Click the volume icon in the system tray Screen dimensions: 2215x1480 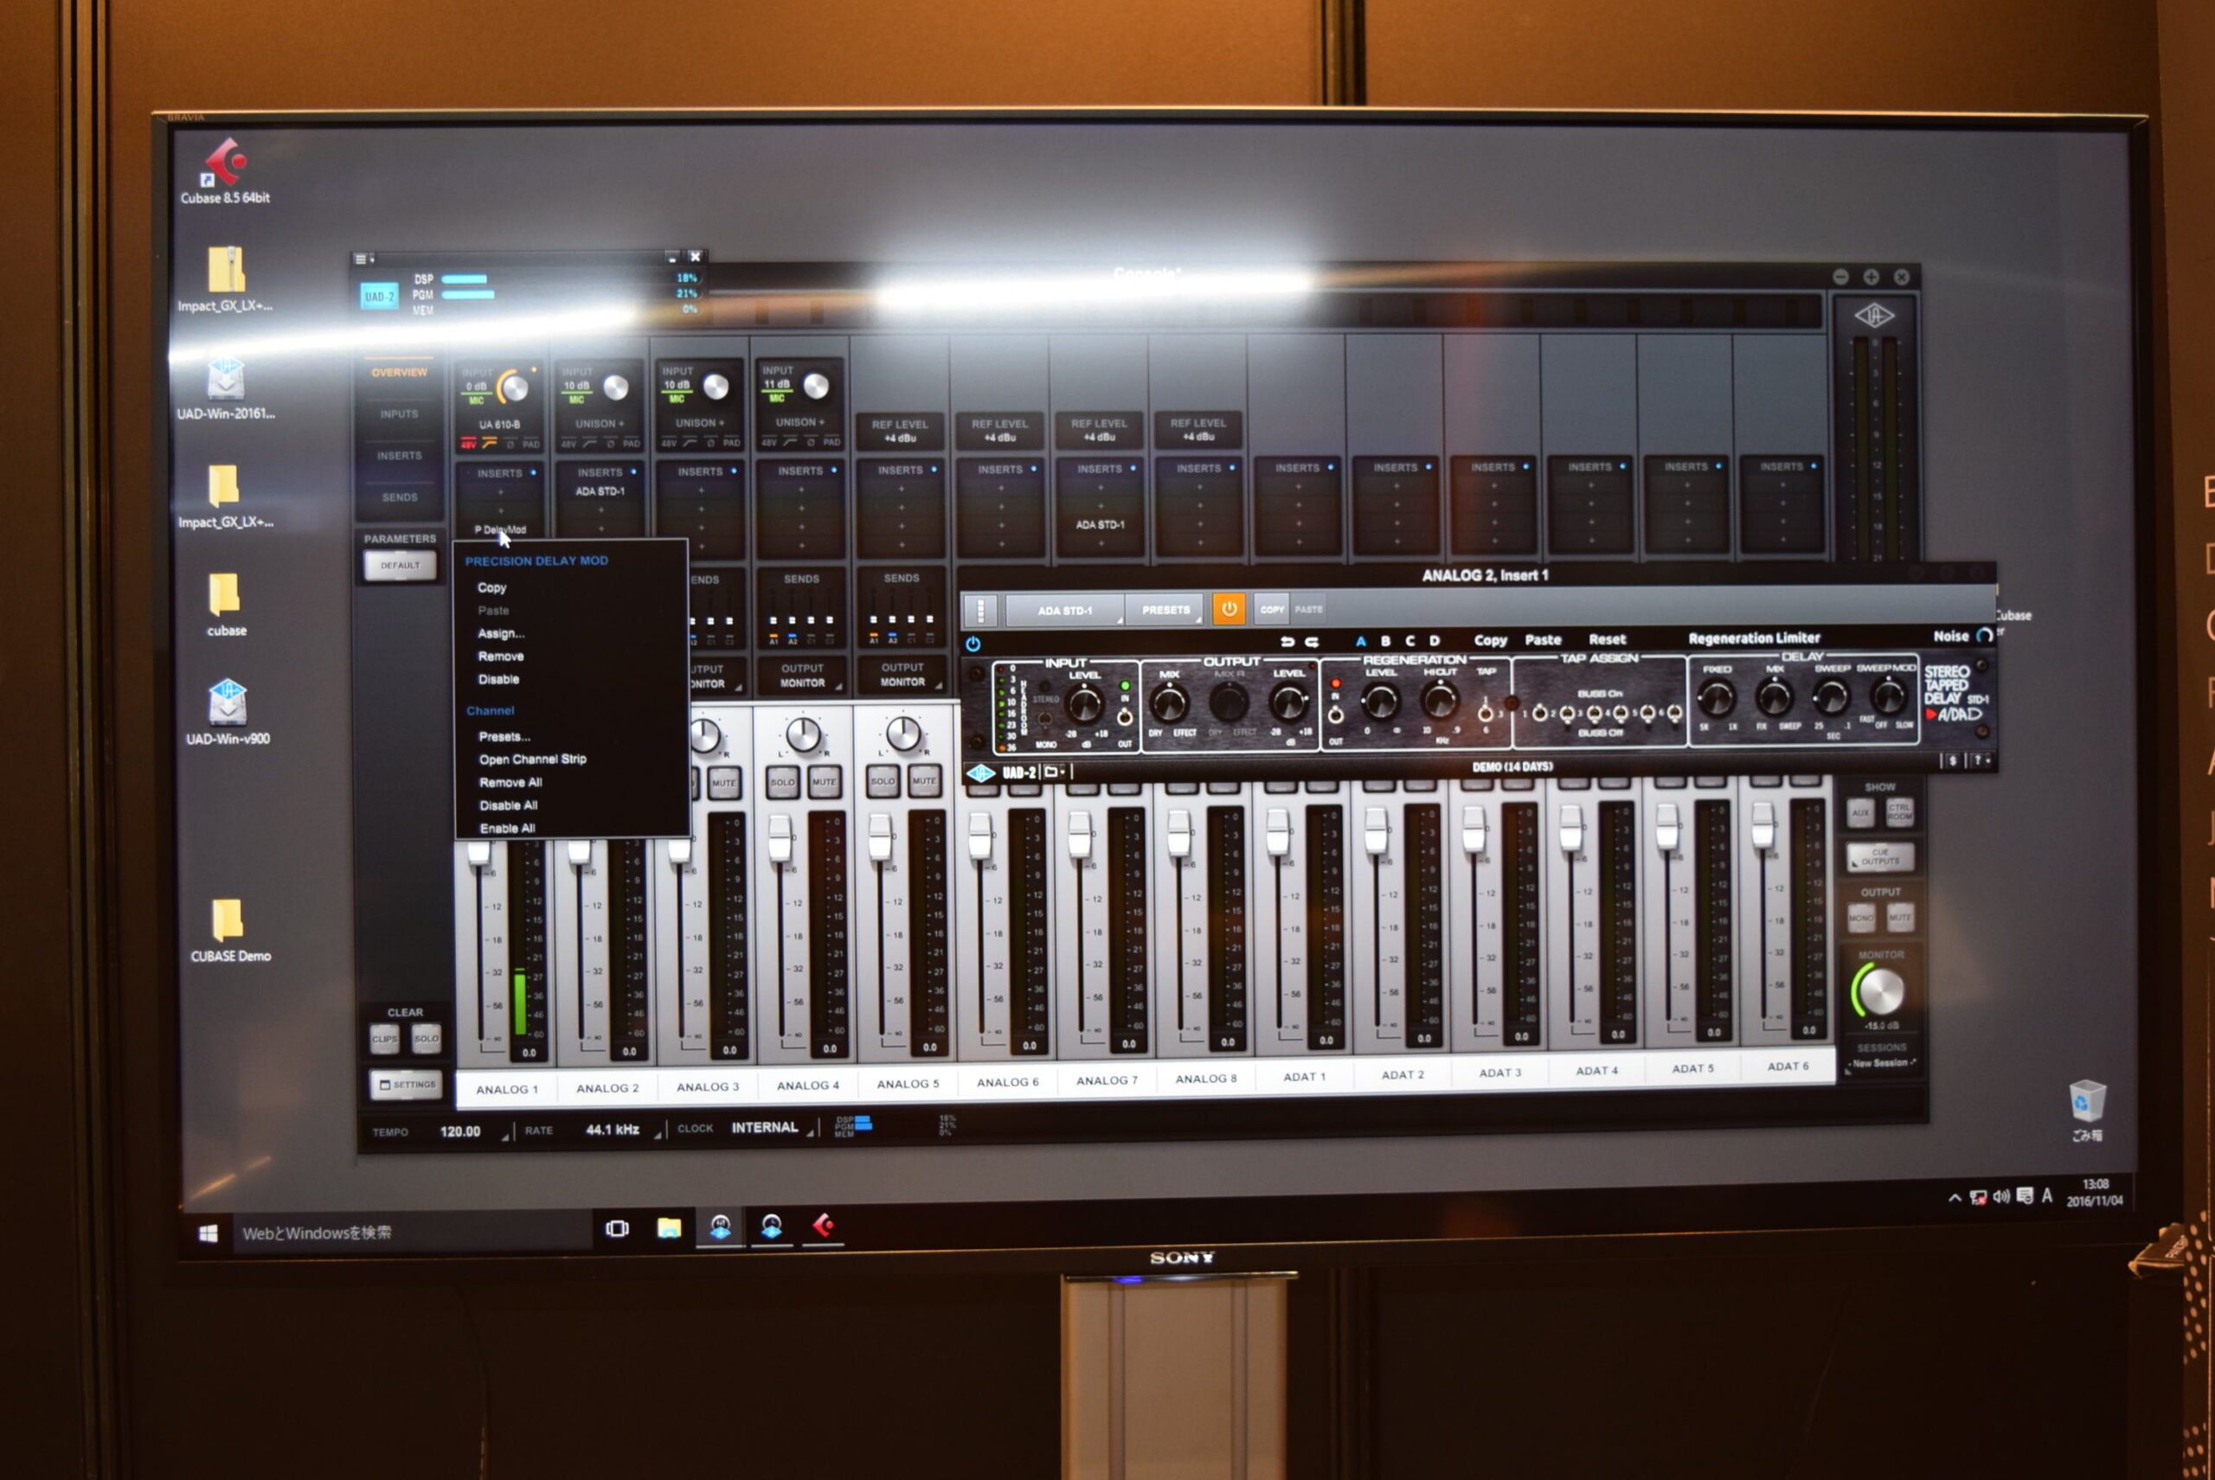(x=2000, y=1197)
